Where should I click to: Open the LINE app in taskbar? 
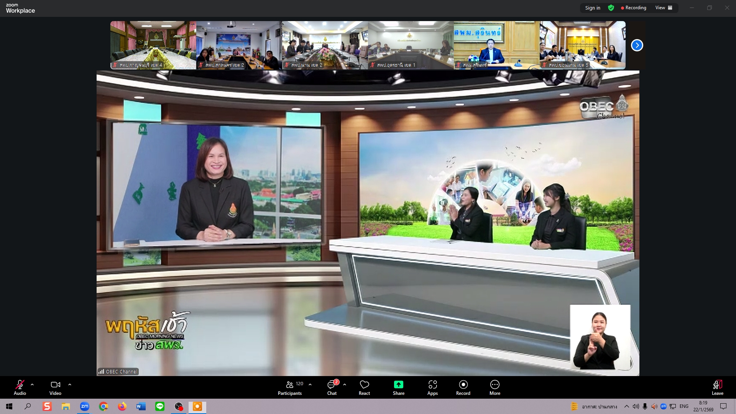point(160,406)
